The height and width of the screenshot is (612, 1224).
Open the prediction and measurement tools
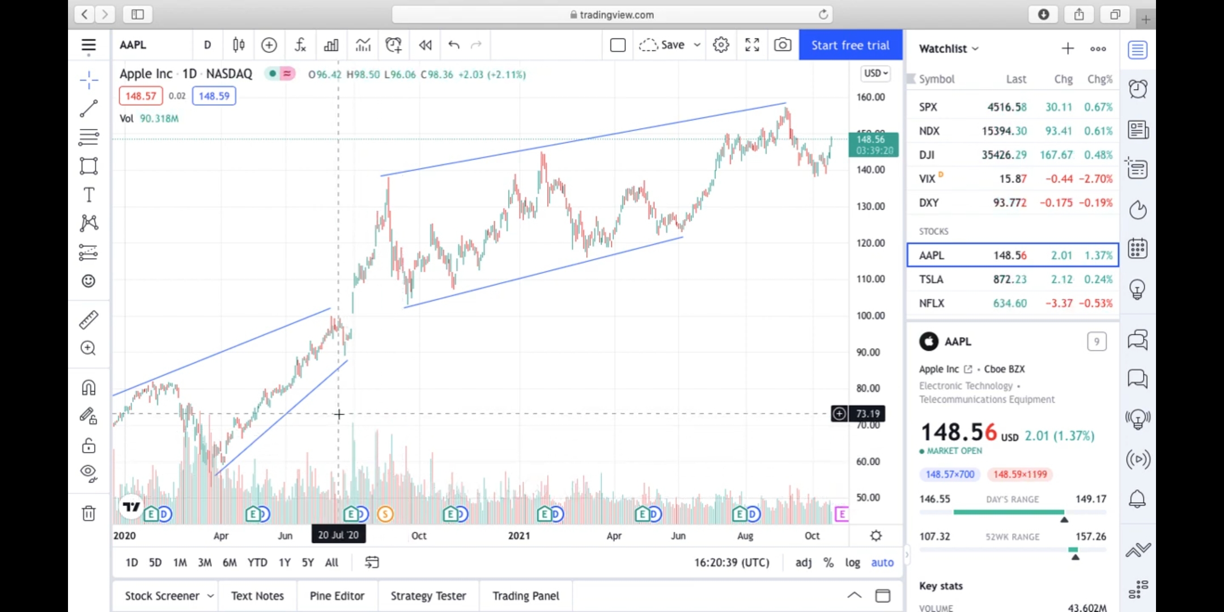88,252
